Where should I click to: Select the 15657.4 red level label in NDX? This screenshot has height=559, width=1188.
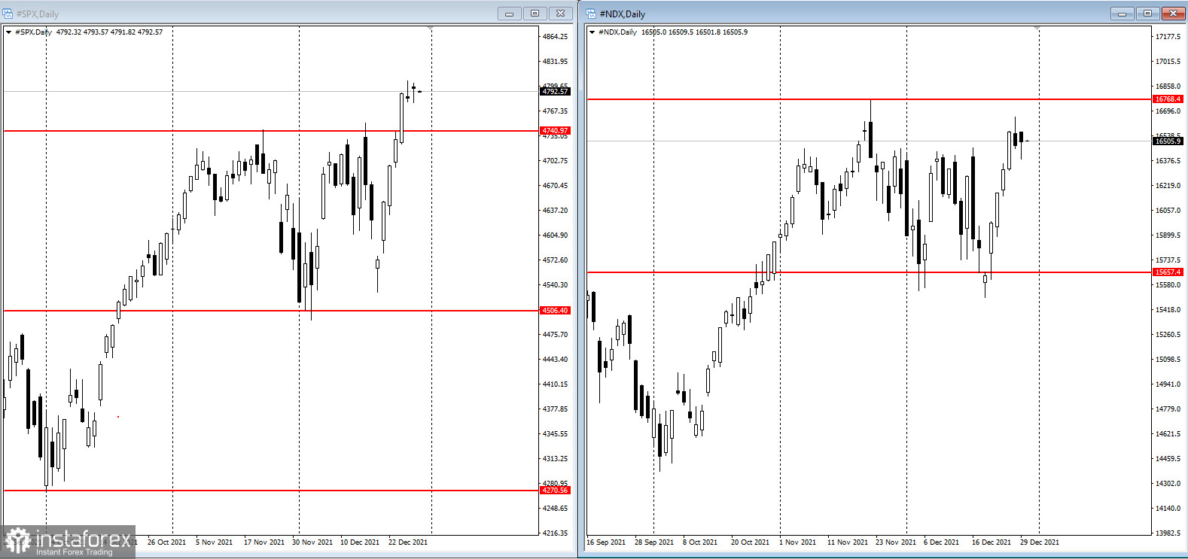coord(1168,272)
